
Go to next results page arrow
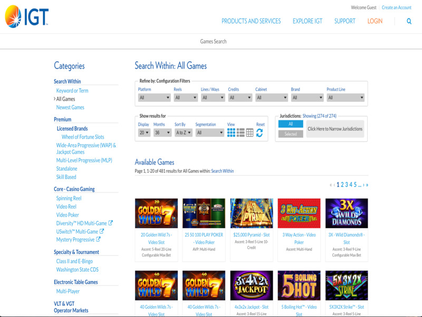(363, 185)
